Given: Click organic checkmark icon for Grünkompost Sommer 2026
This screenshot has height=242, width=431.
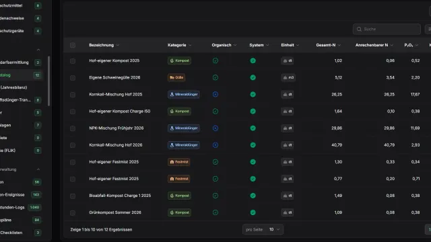Looking at the screenshot, I should pos(215,212).
